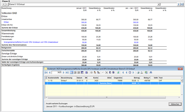Click the blue forward arrow after clock icon

coord(133,72)
